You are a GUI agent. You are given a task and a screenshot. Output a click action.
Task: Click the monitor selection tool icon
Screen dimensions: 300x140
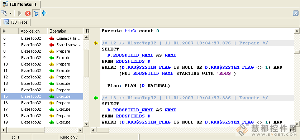point(4,13)
